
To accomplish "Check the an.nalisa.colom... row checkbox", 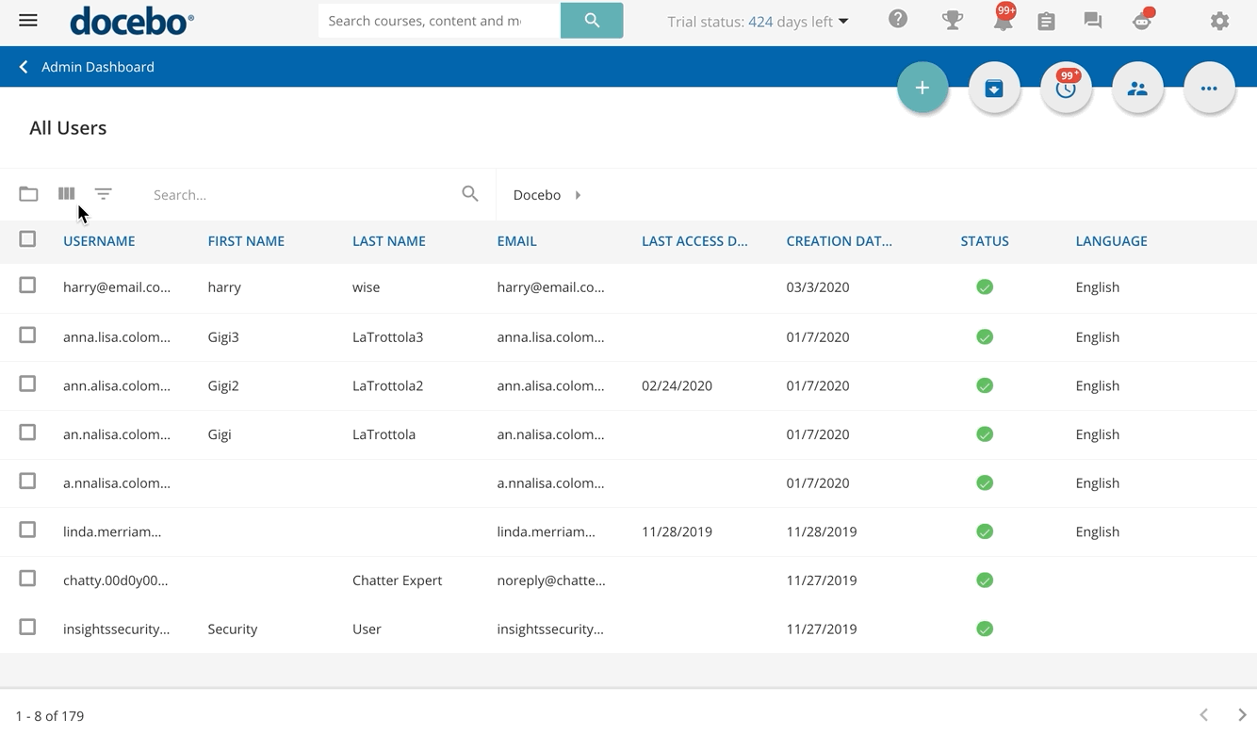I will tap(27, 433).
